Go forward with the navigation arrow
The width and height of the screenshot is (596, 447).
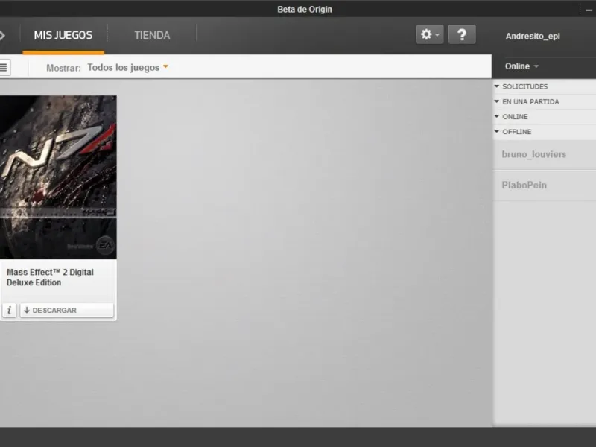pyautogui.click(x=2, y=35)
